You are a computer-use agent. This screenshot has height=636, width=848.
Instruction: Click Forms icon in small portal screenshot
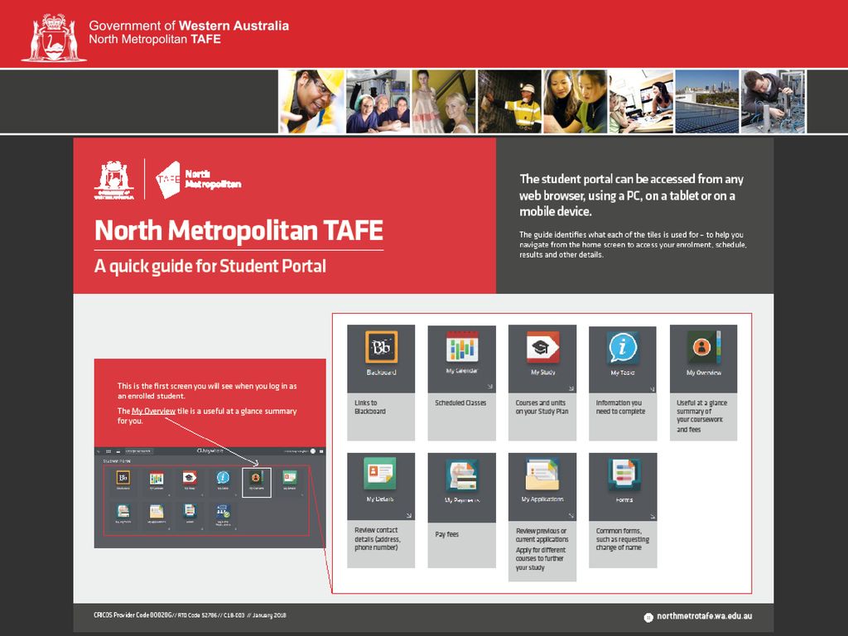click(x=190, y=510)
